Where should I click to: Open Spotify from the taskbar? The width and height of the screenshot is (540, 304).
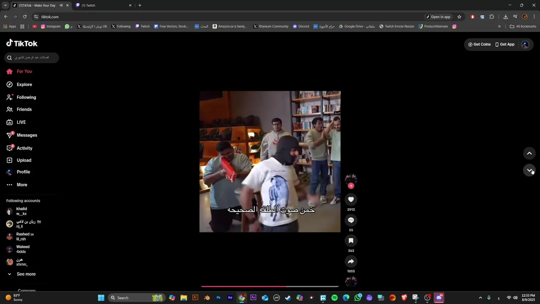click(335, 298)
